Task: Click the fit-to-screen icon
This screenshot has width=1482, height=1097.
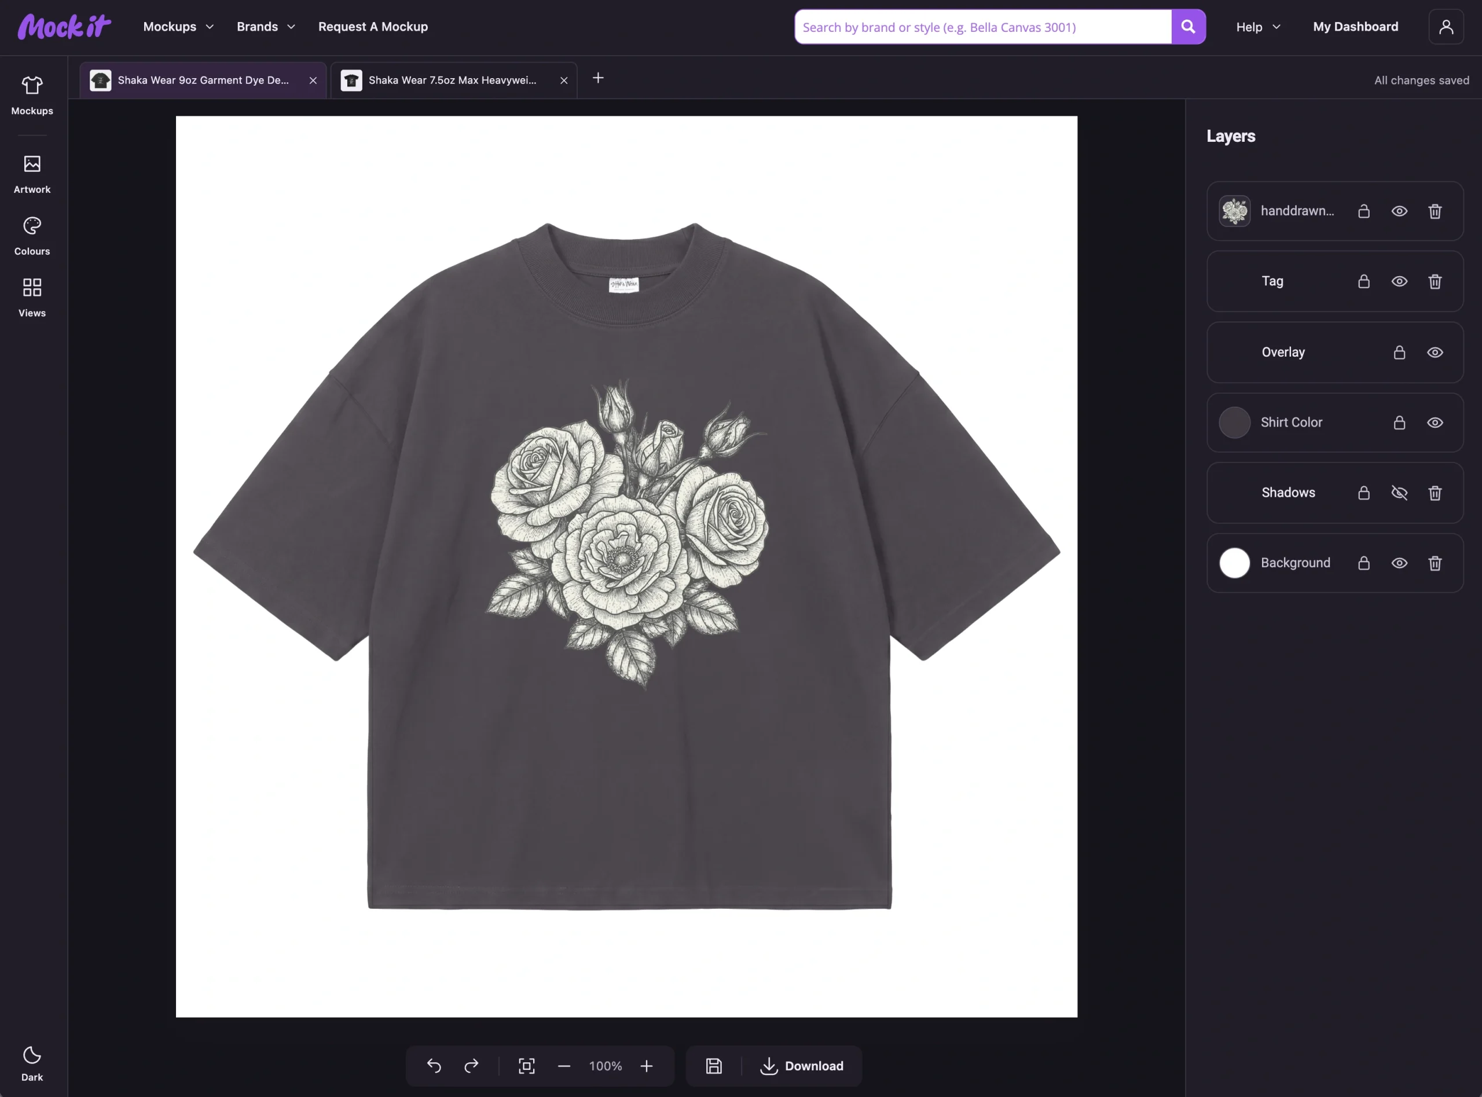Action: point(527,1066)
